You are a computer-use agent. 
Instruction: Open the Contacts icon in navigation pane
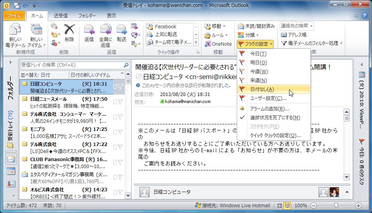[11, 184]
